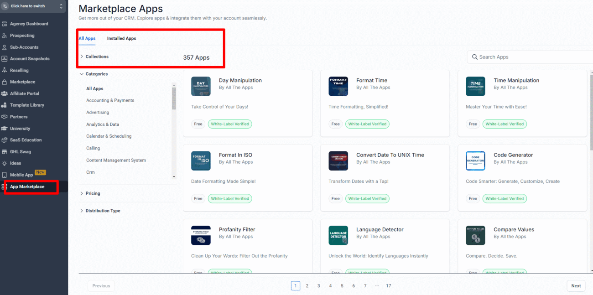Select the University sidebar icon
593x295 pixels.
22,128
